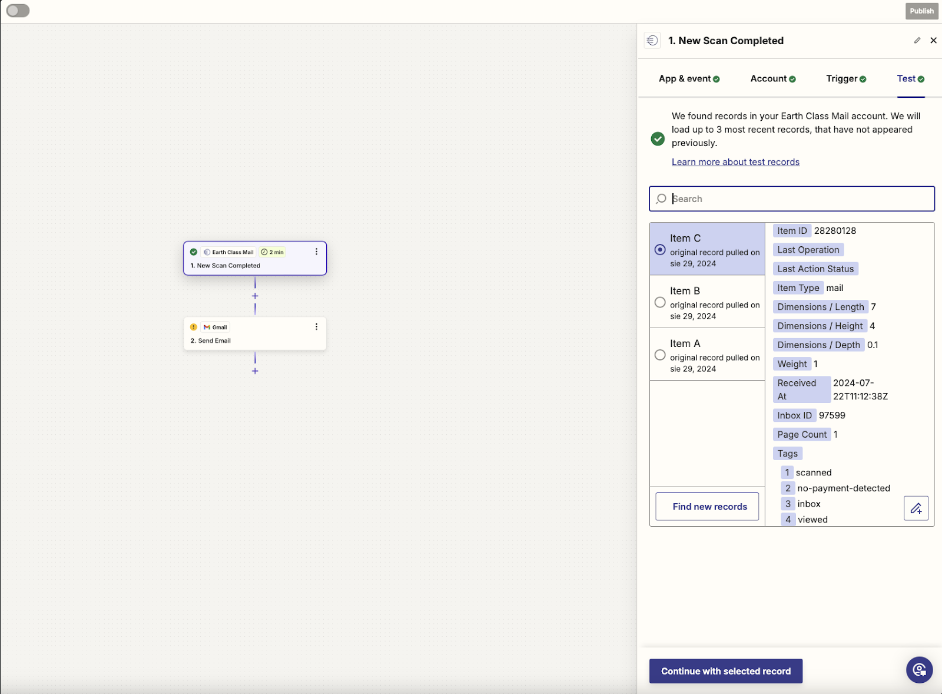The height and width of the screenshot is (694, 942).
Task: Click Learn more about test records link
Action: tap(735, 162)
